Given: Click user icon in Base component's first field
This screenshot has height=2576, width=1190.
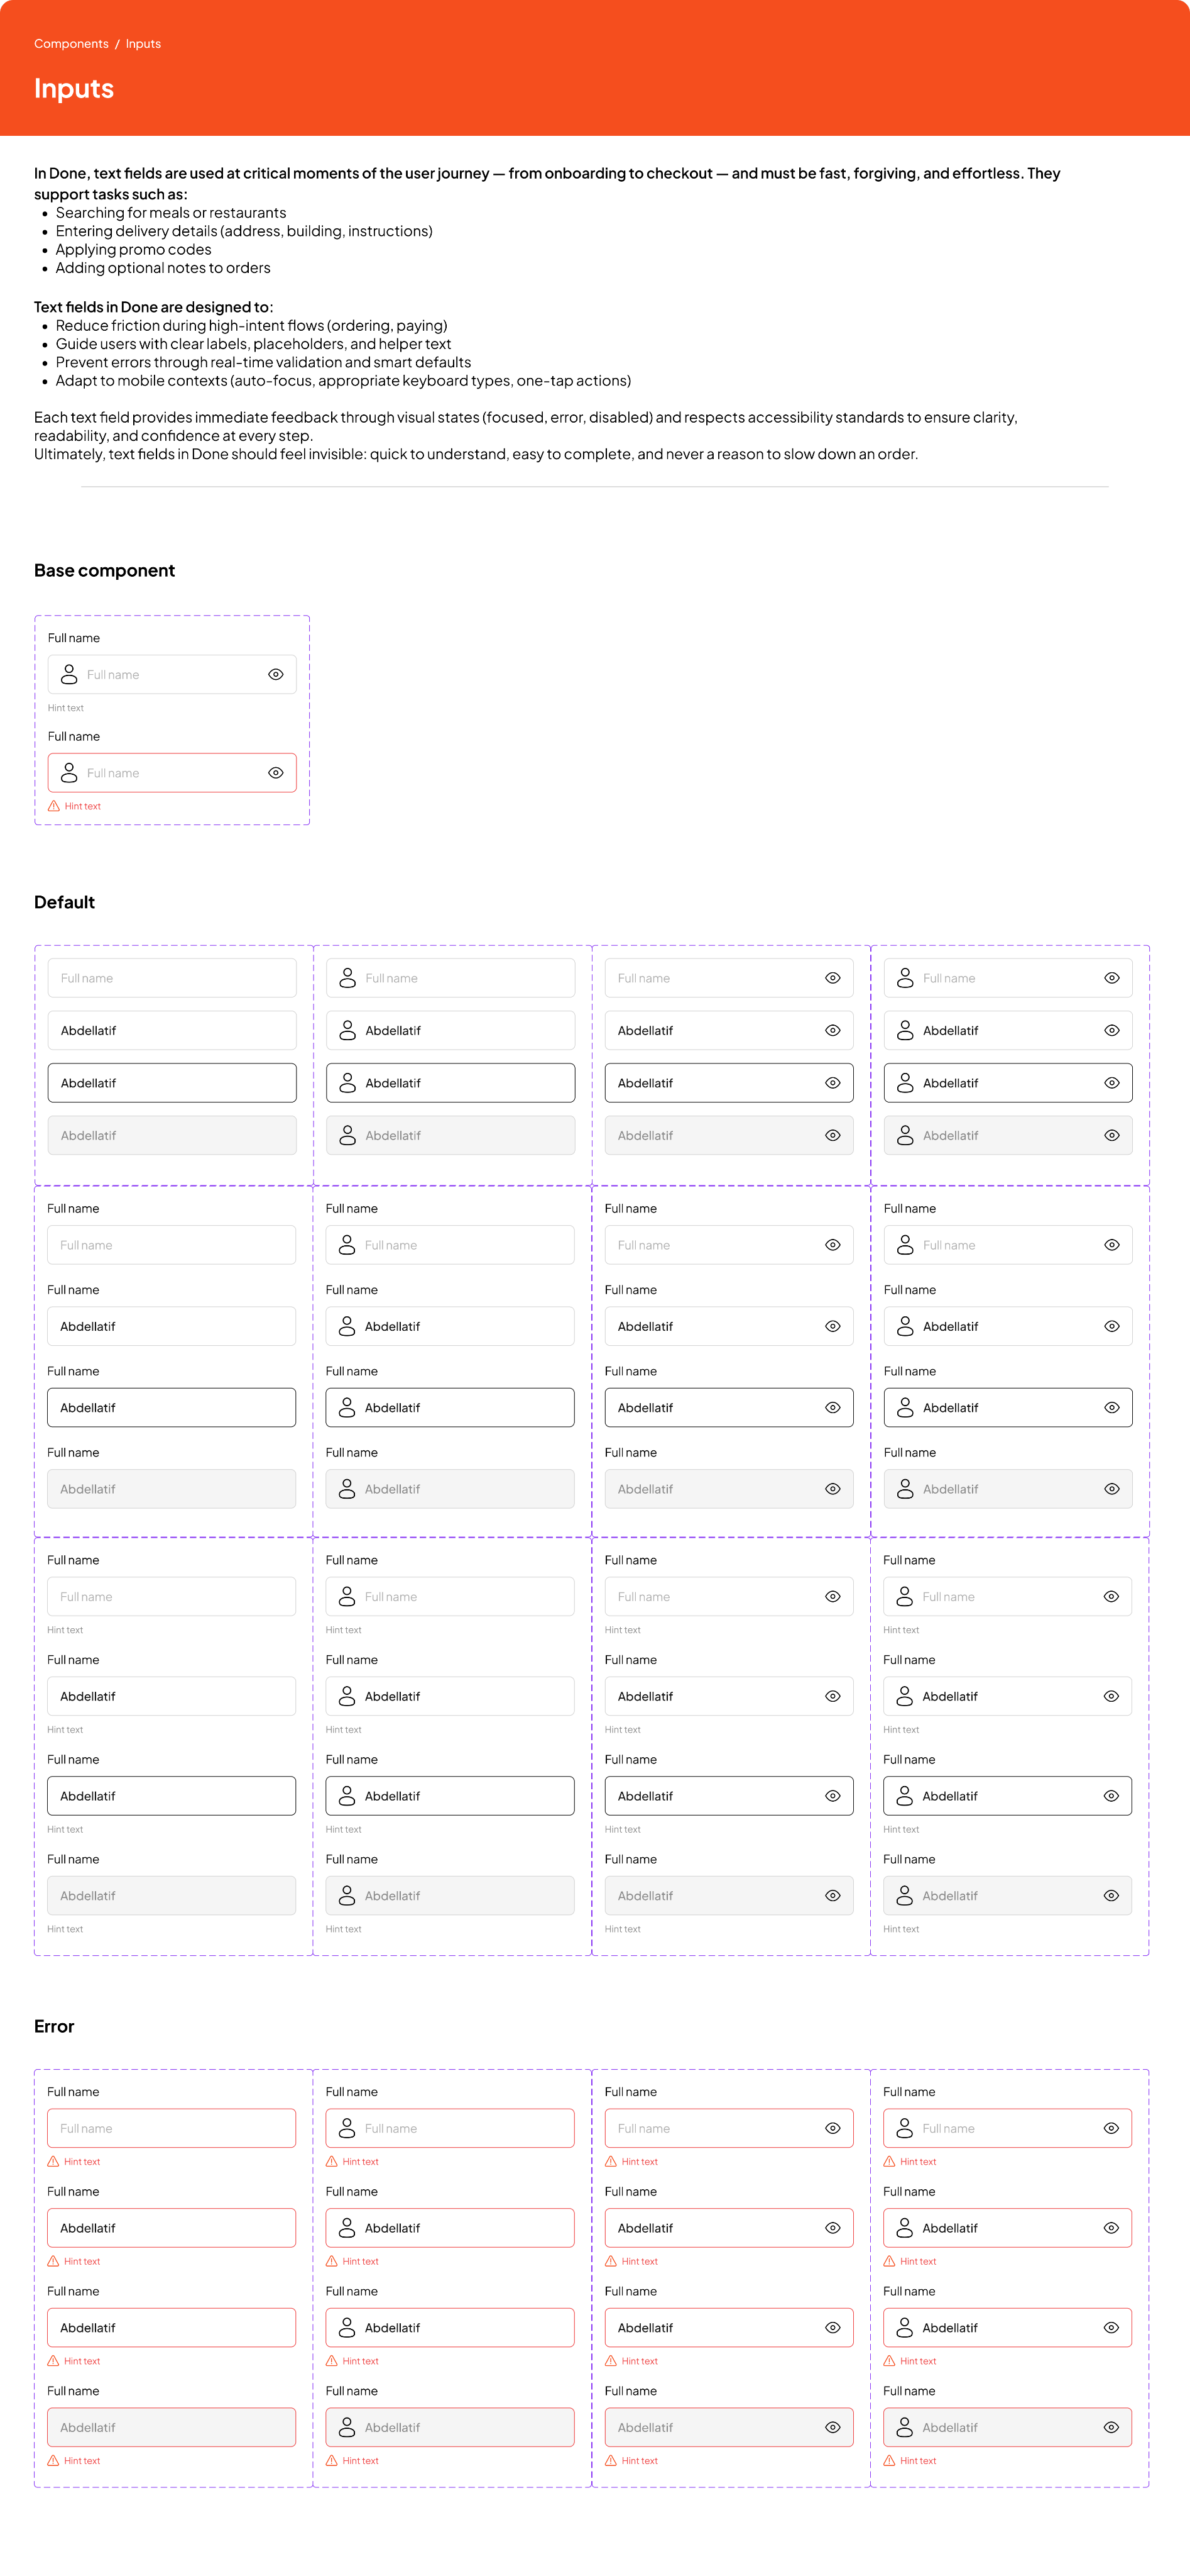Looking at the screenshot, I should point(69,675).
